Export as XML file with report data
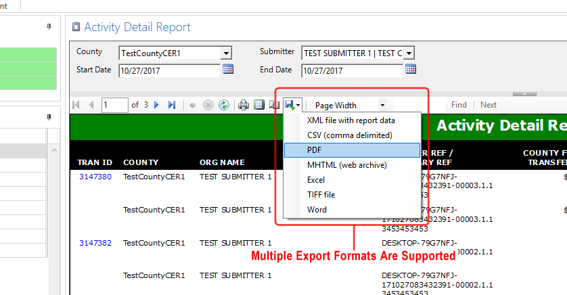Screen dimensions: 567x295 pos(350,120)
